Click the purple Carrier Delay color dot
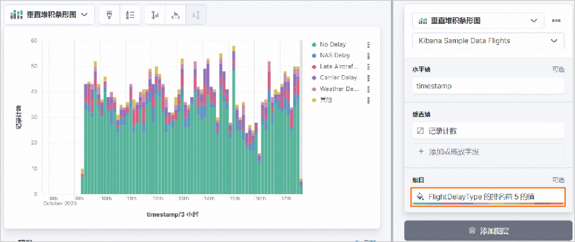Image resolution: width=575 pixels, height=242 pixels. point(314,78)
